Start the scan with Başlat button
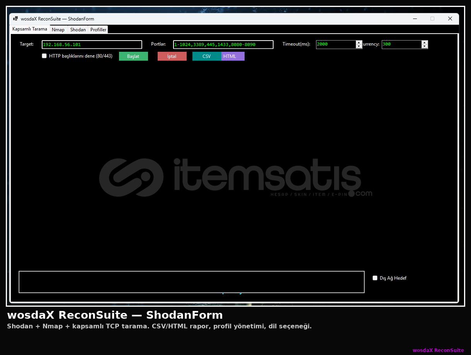471x355 pixels. [x=133, y=56]
